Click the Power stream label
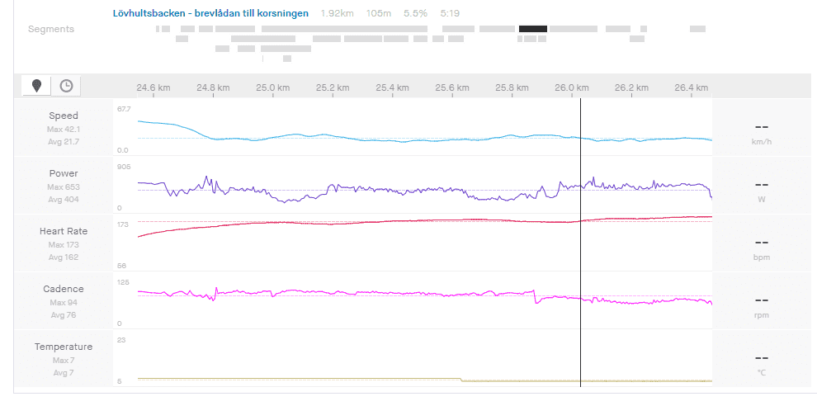The width and height of the screenshot is (817, 406). pos(64,173)
